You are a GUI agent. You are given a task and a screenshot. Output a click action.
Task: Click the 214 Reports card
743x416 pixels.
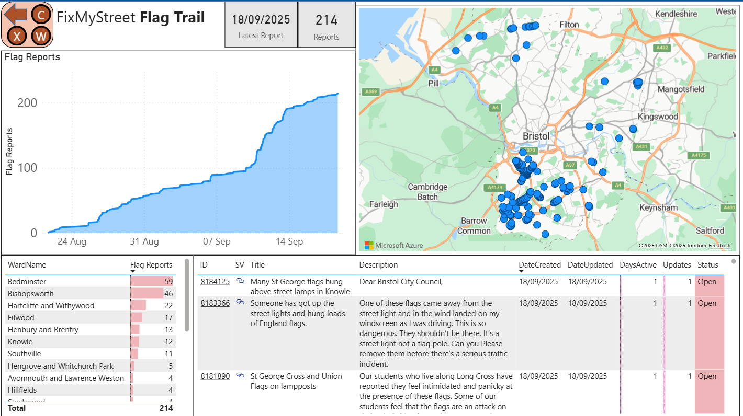pyautogui.click(x=327, y=25)
